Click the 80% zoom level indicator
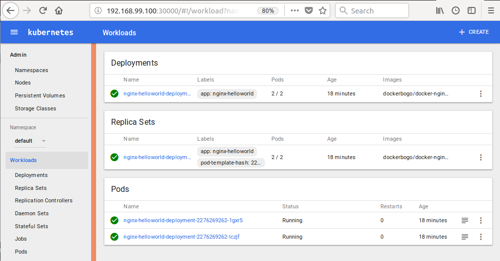Viewport: 500px width, 261px height. (268, 11)
